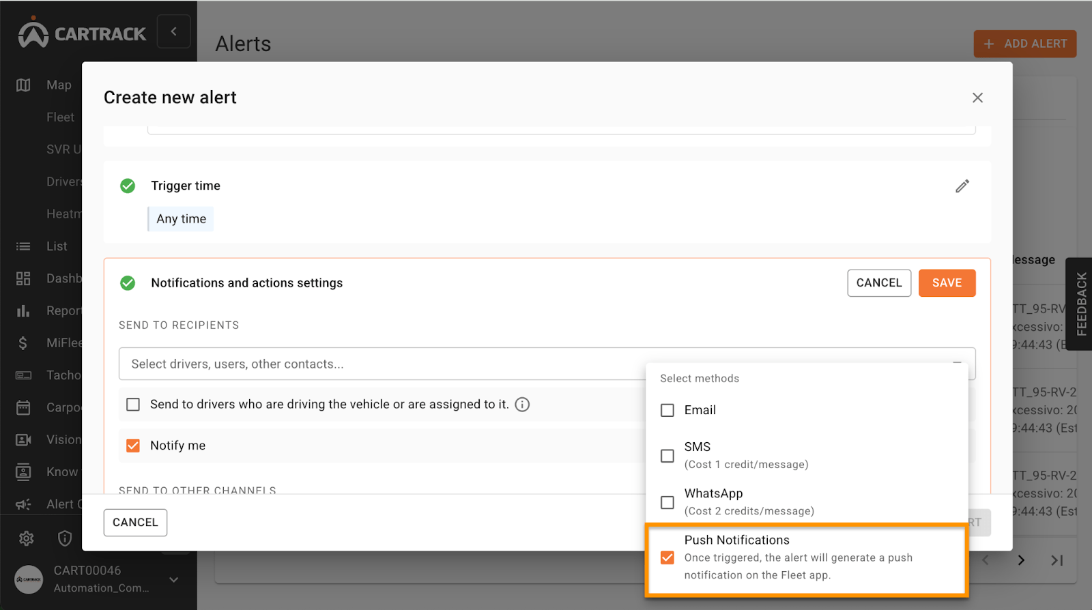Open the shield privacy icon
This screenshot has width=1092, height=610.
[65, 538]
